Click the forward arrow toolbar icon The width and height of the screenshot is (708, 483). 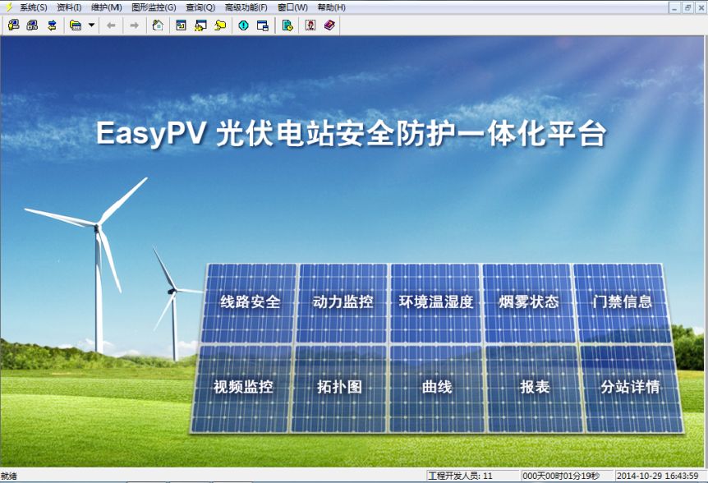point(134,25)
